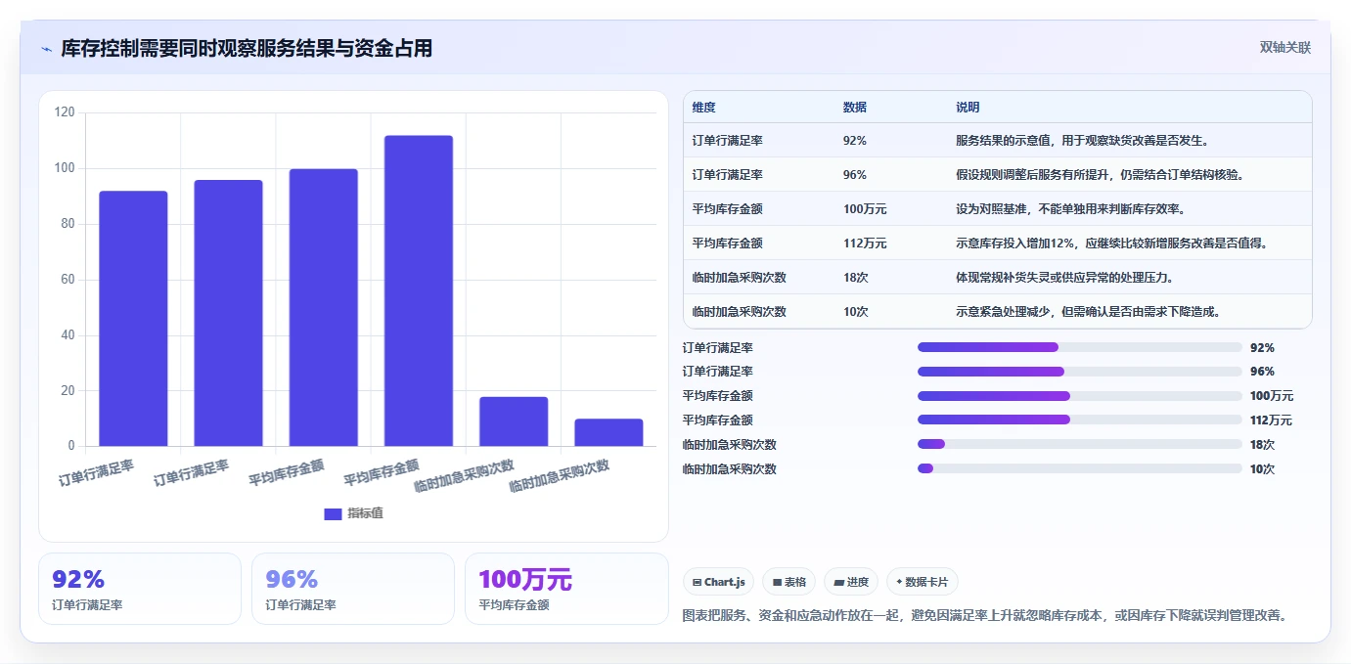Click the 说明 table column header
1351x664 pixels.
pos(968,108)
